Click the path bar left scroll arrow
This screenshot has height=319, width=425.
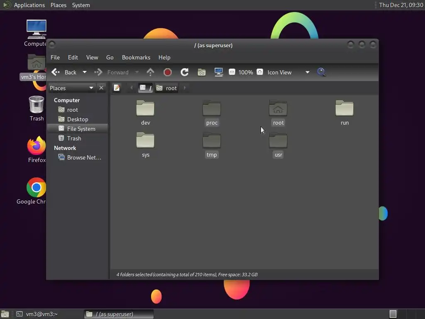click(x=132, y=88)
